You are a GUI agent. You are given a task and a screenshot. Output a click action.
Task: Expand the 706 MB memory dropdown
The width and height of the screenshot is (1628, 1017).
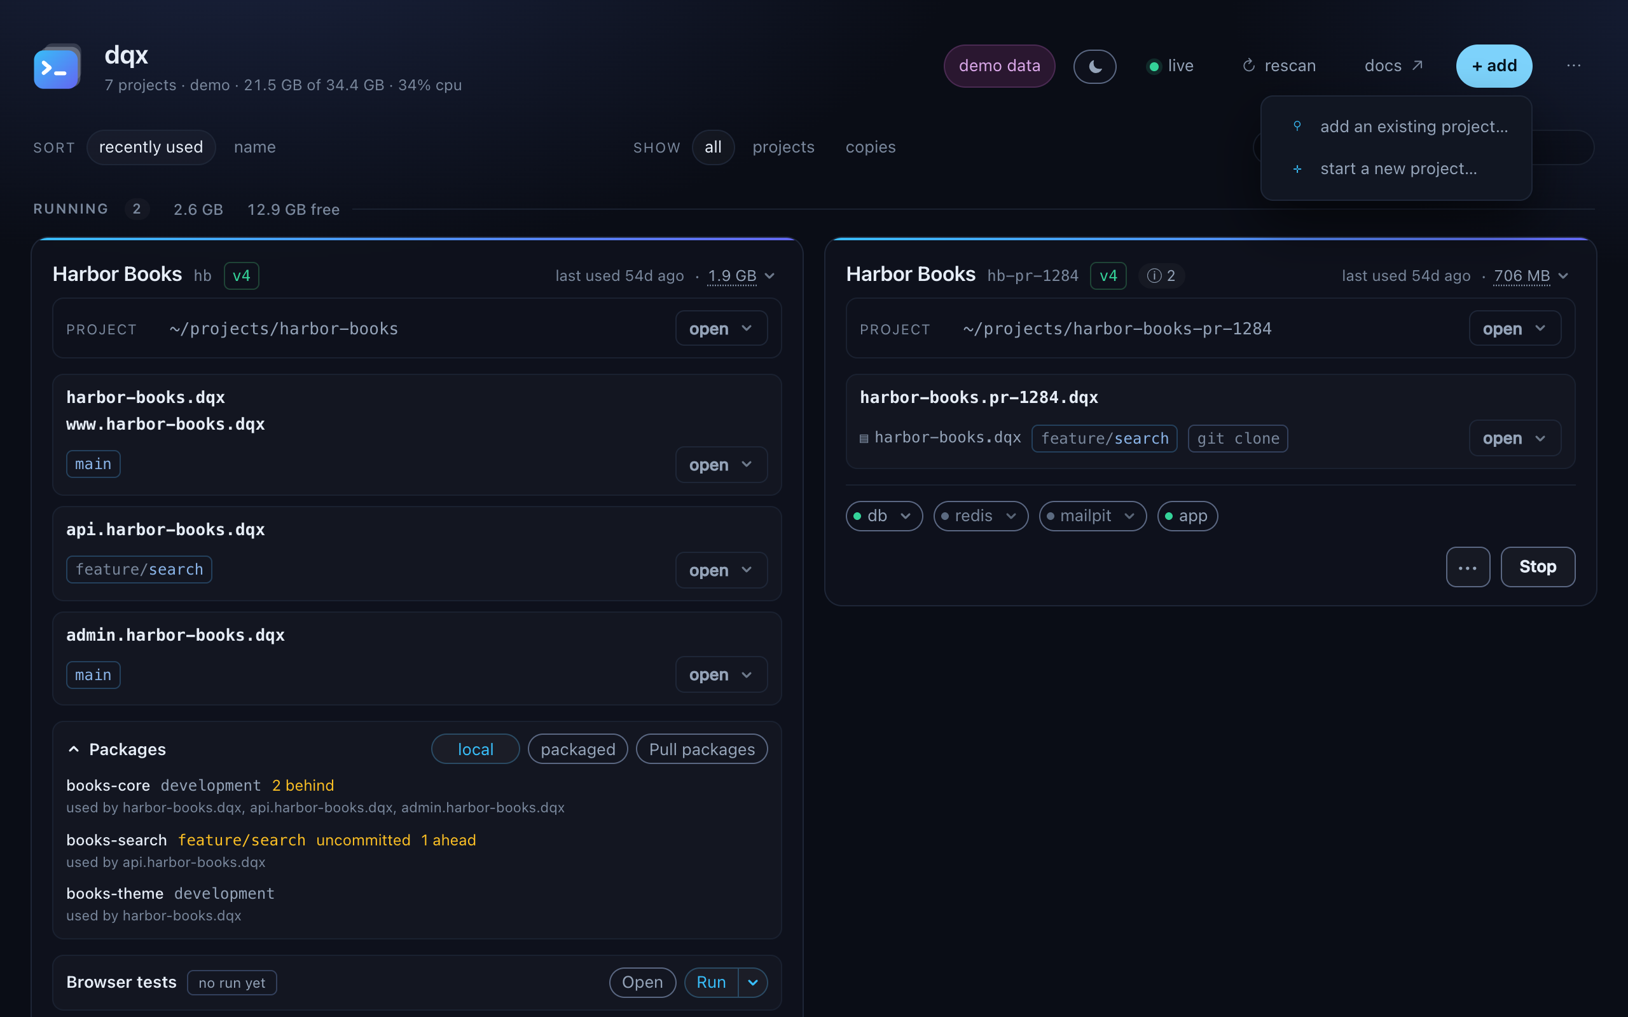click(1531, 276)
